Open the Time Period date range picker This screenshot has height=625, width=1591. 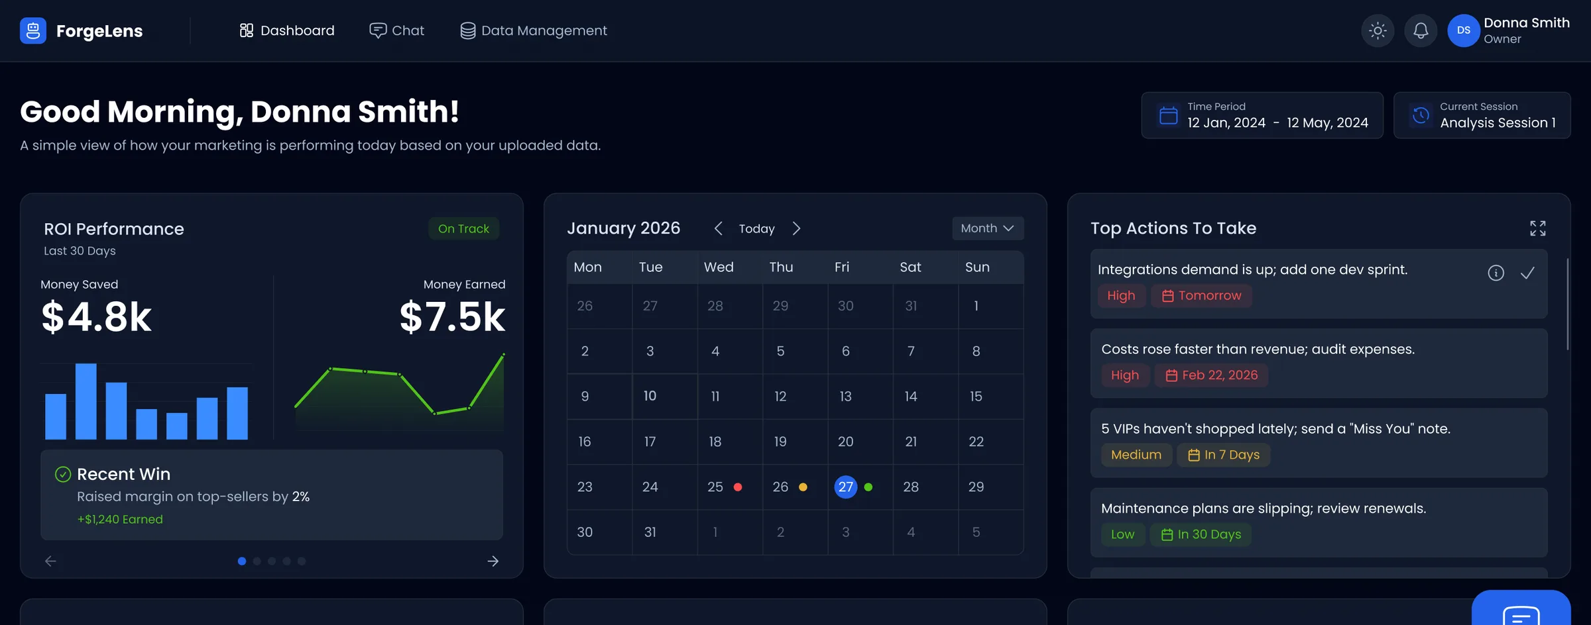point(1262,115)
